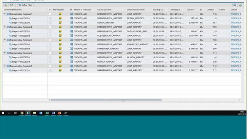This screenshot has height=139, width=247.
Task: Open File Explorer from the taskbar
Action: click(34, 113)
